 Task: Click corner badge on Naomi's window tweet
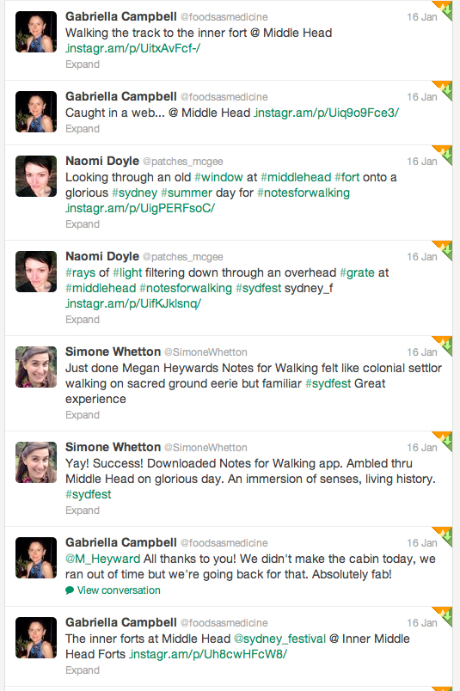444,154
